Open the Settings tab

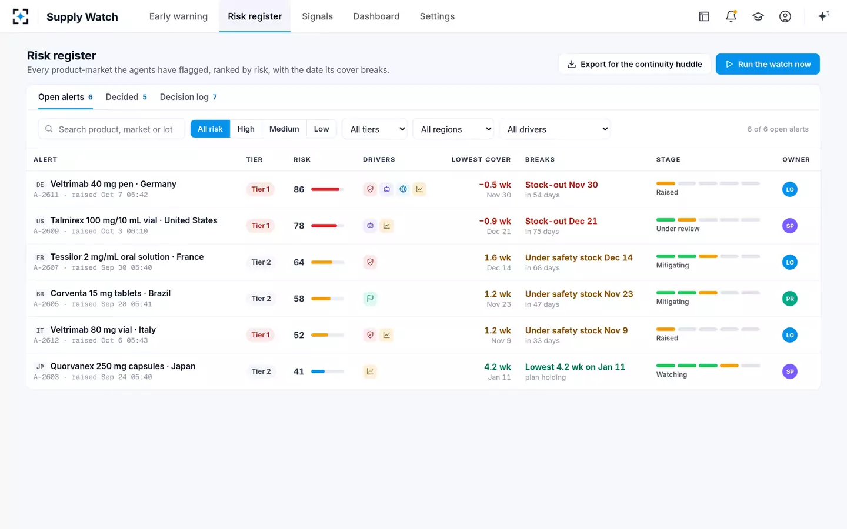[437, 16]
